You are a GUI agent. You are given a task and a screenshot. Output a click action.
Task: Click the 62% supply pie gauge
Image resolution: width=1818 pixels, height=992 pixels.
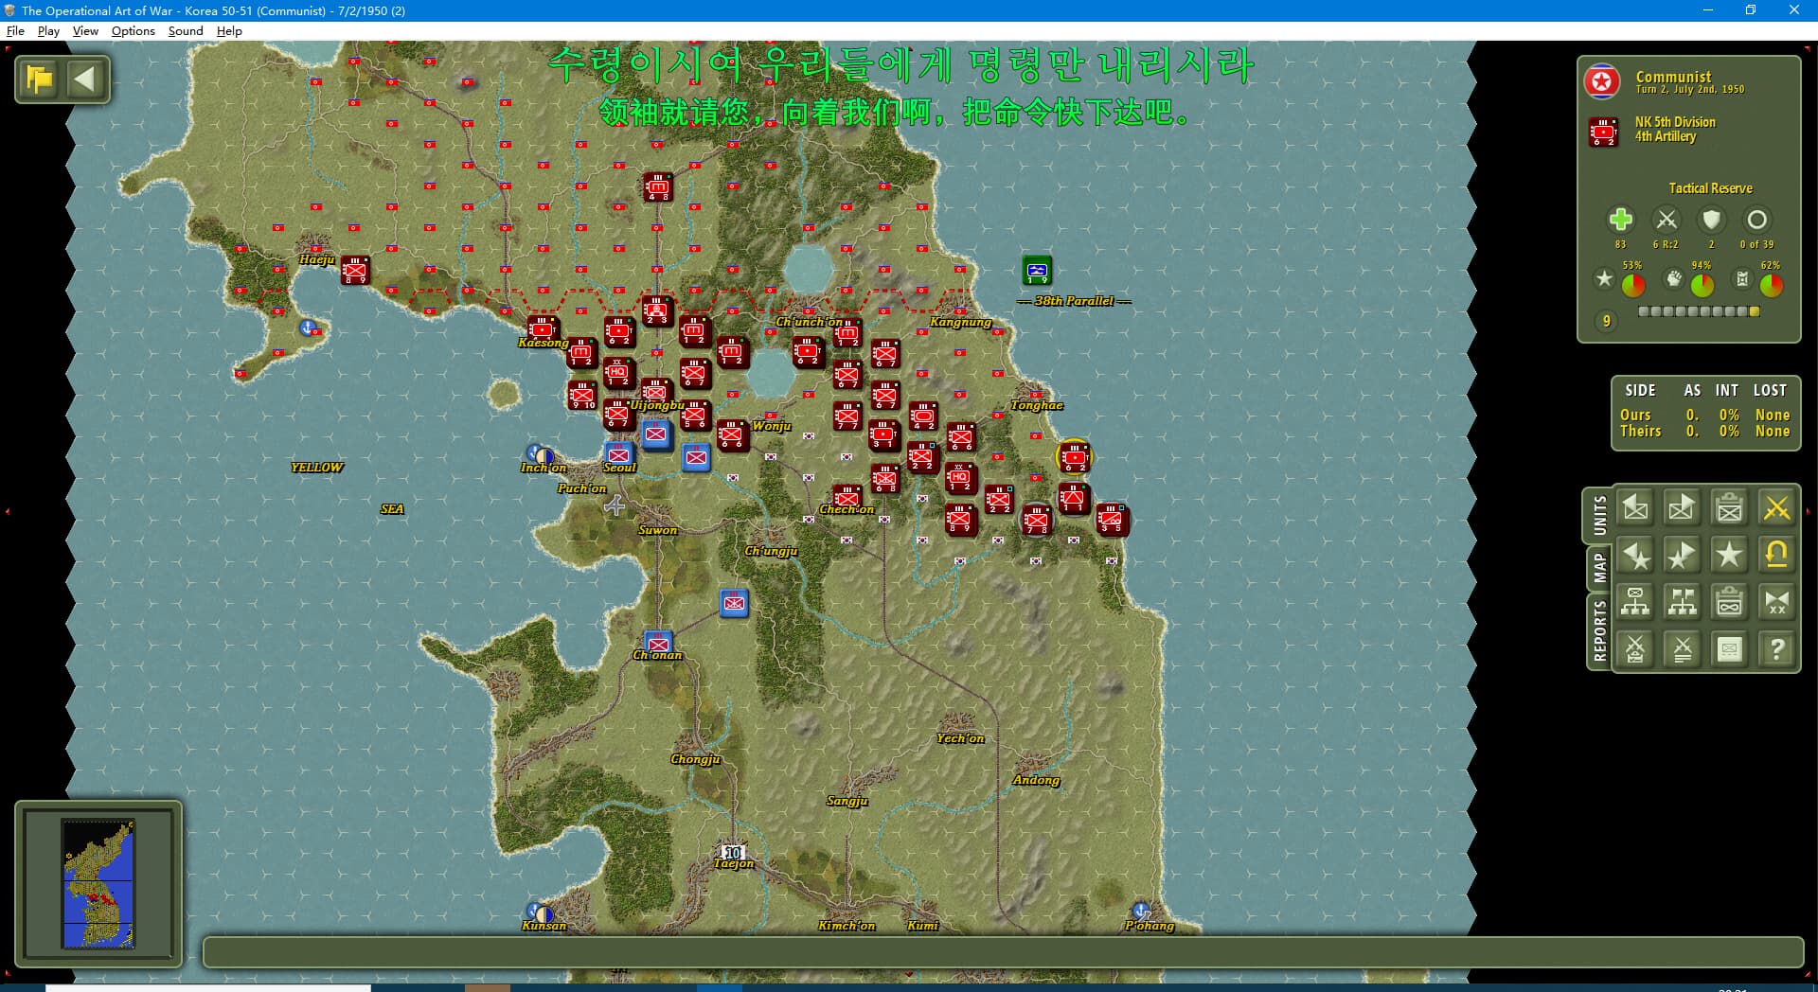[1771, 284]
